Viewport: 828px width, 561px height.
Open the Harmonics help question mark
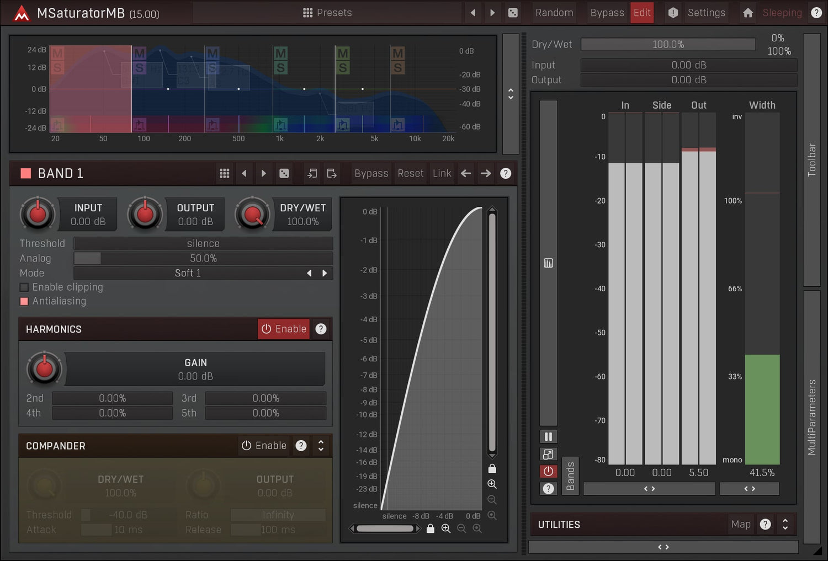point(321,329)
